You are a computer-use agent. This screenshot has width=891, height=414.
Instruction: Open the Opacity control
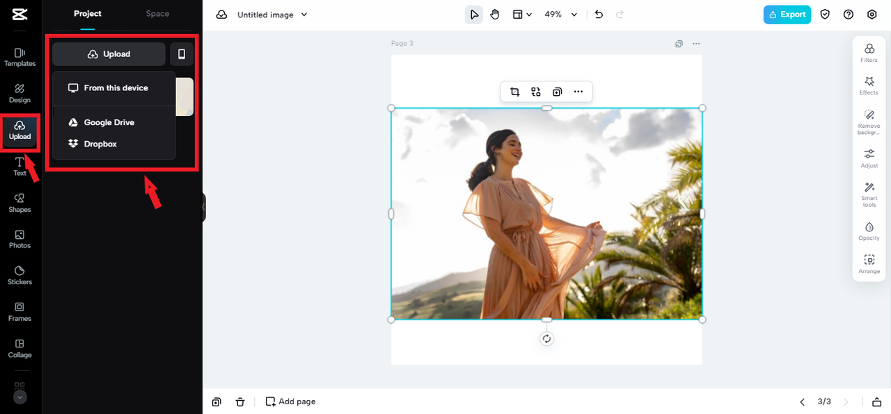[869, 231]
